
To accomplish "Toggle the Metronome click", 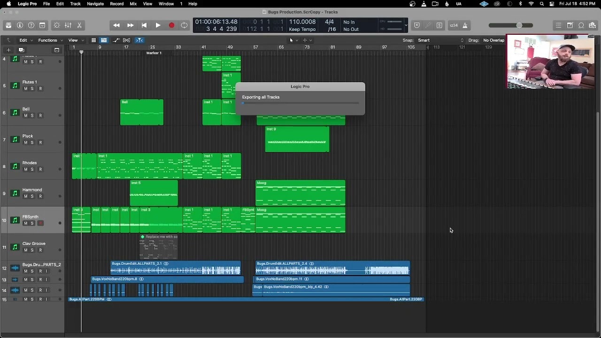I will 465,25.
